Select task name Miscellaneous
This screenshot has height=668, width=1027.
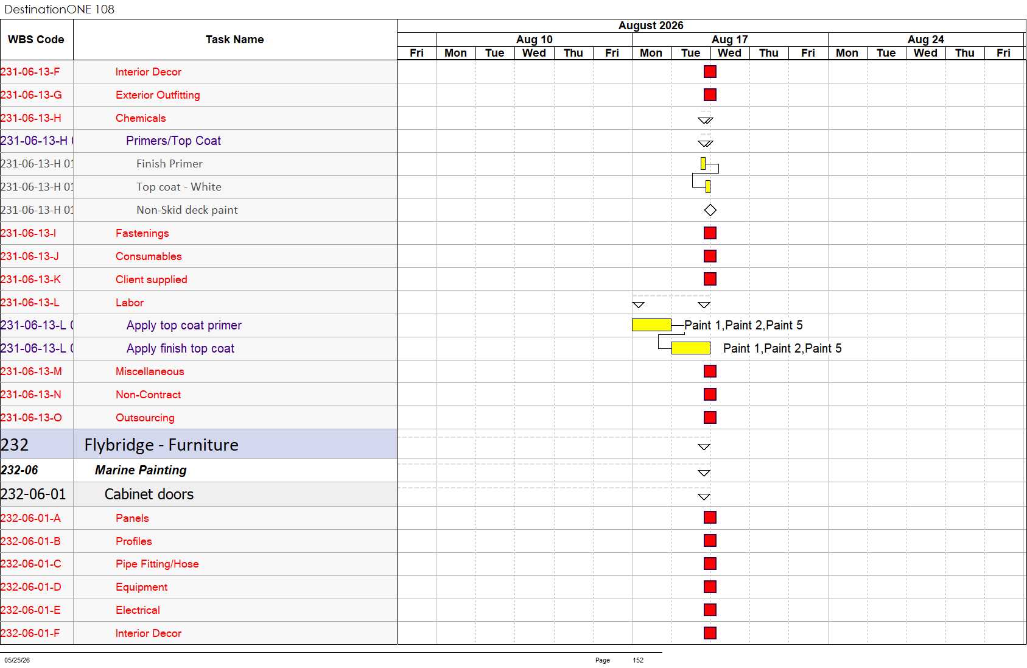[x=150, y=371]
